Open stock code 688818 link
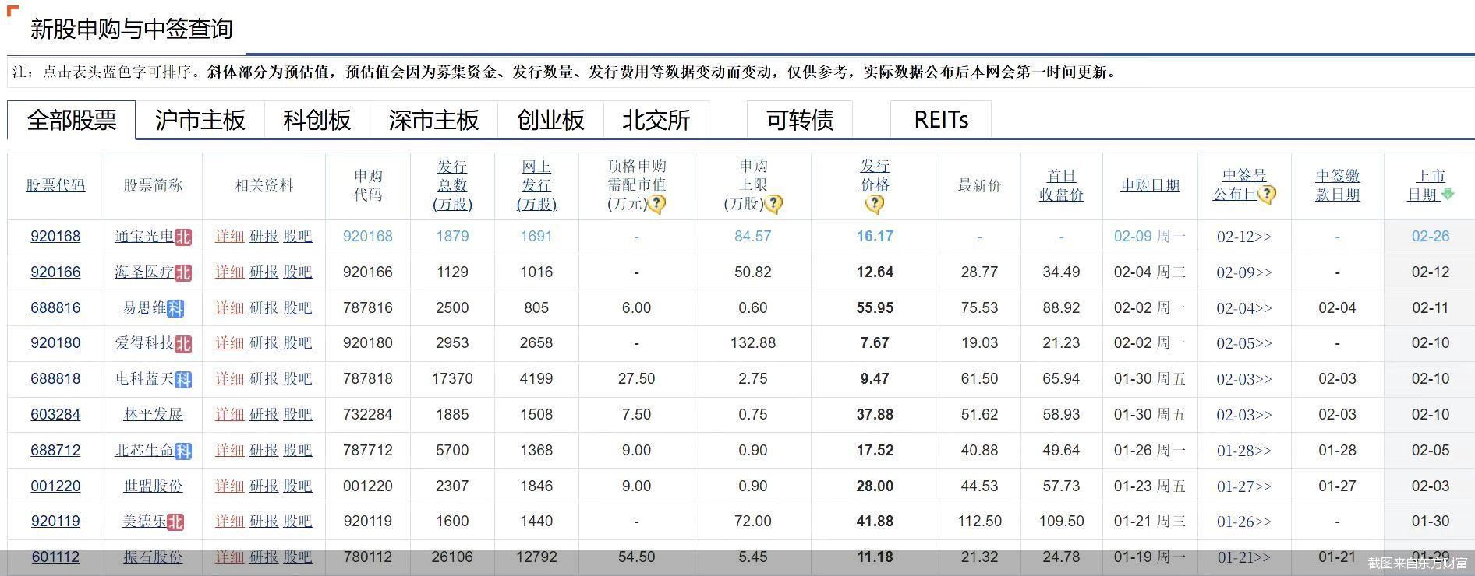1475x576 pixels. pos(55,379)
